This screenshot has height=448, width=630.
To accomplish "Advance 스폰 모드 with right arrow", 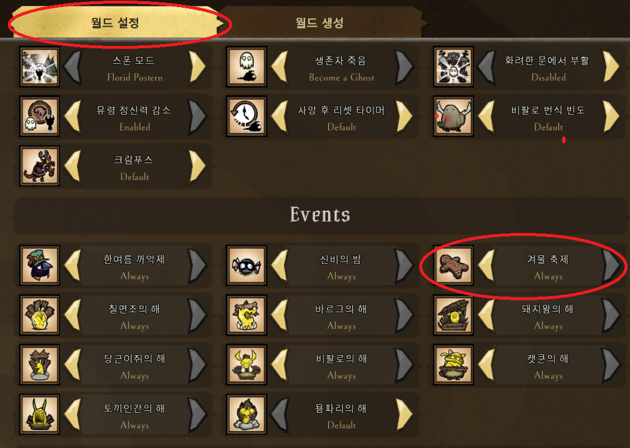I will click(x=198, y=67).
